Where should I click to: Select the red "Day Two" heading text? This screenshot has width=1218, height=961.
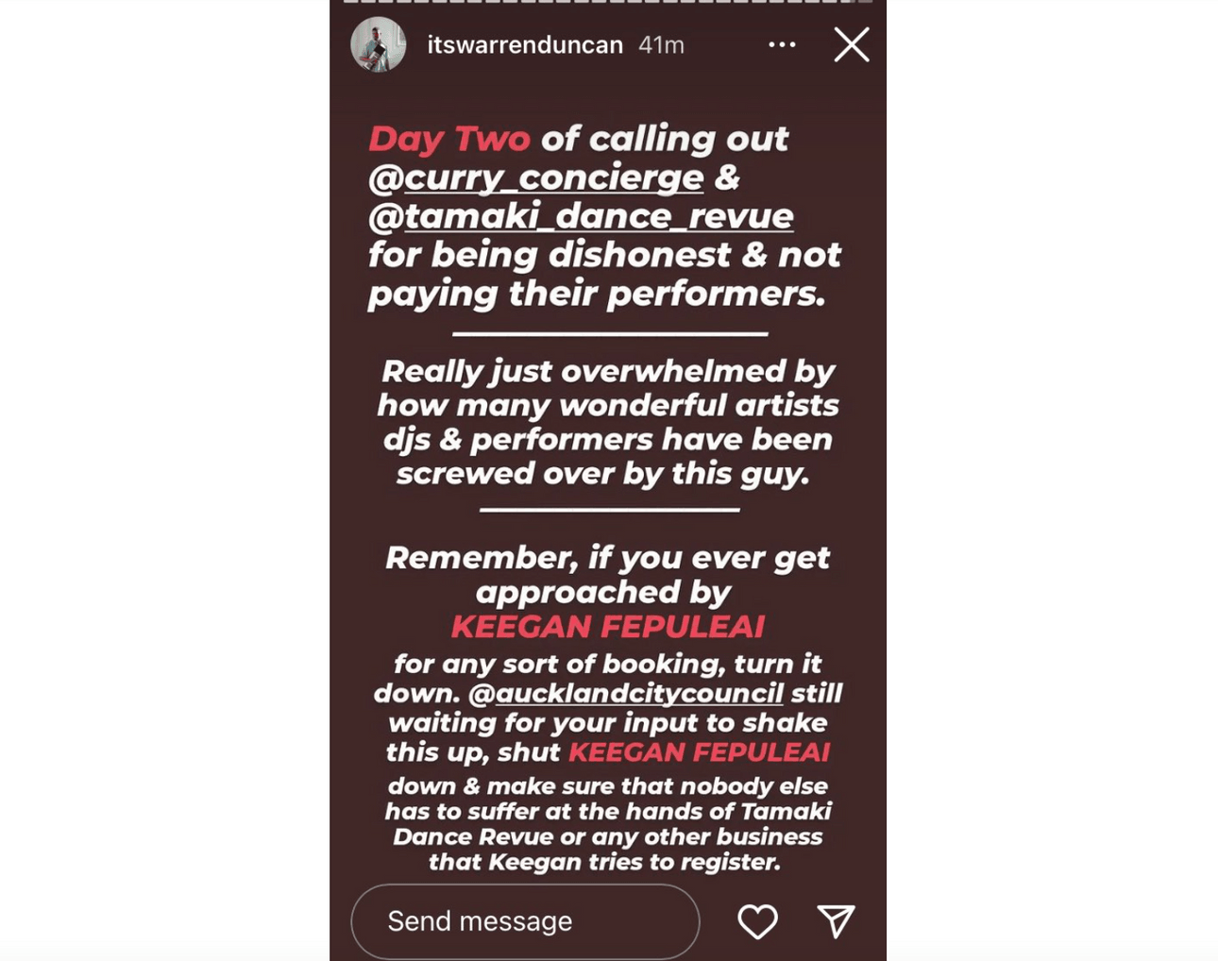pyautogui.click(x=449, y=139)
